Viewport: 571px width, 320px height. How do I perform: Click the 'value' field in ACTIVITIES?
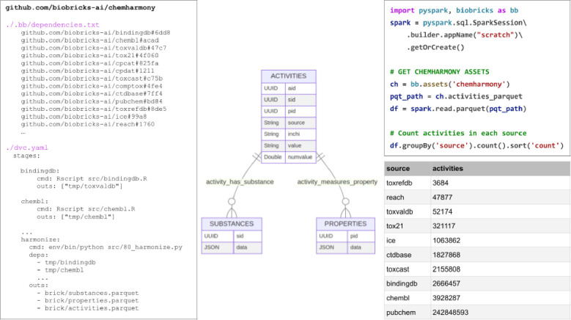click(x=301, y=145)
